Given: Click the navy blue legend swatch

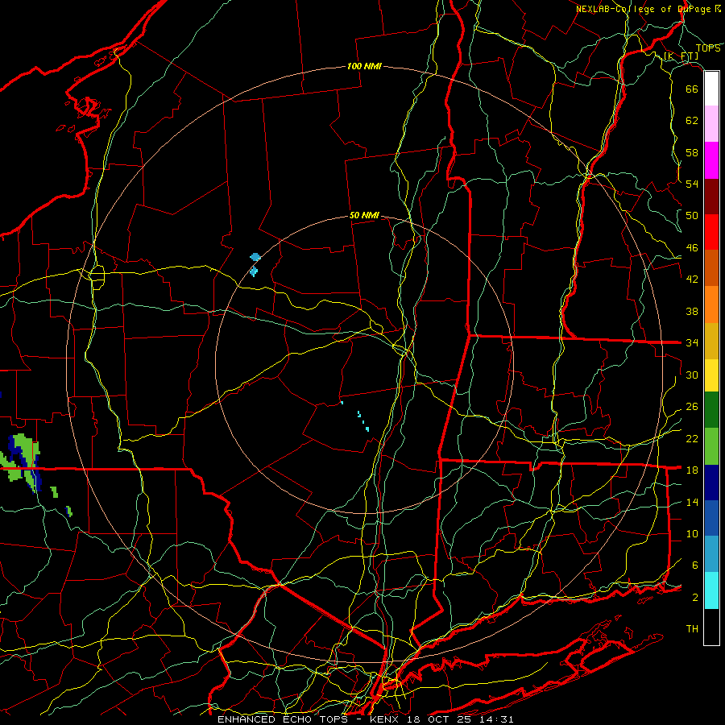Looking at the screenshot, I should coord(711,483).
